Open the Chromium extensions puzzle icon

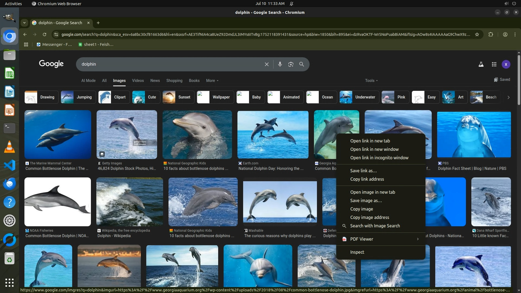point(491,34)
